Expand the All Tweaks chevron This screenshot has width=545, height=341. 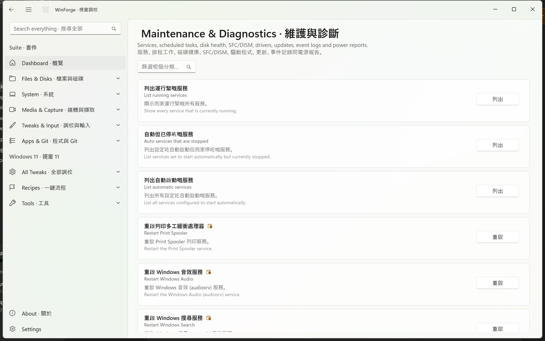[118, 172]
